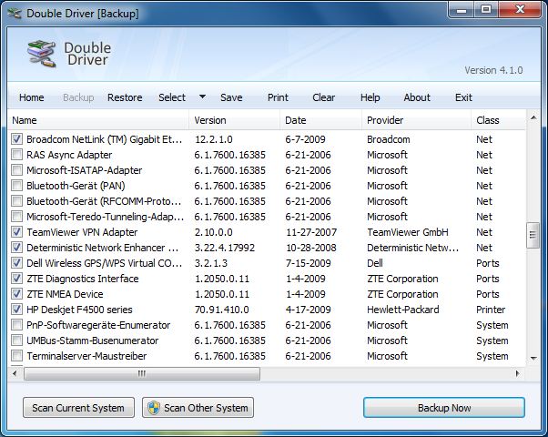The height and width of the screenshot is (437, 548).
Task: Click the Printer class cell
Action: pyautogui.click(x=491, y=310)
